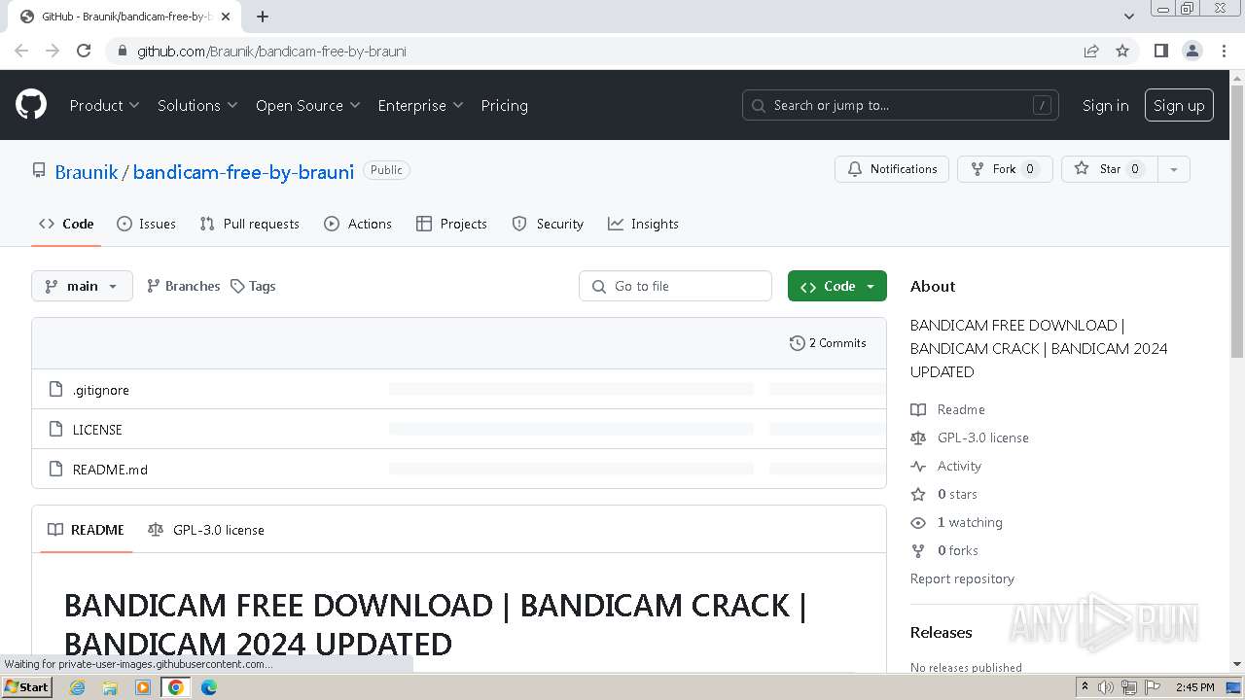
Task: Open the Readme link in About sidebar
Action: coord(948,409)
